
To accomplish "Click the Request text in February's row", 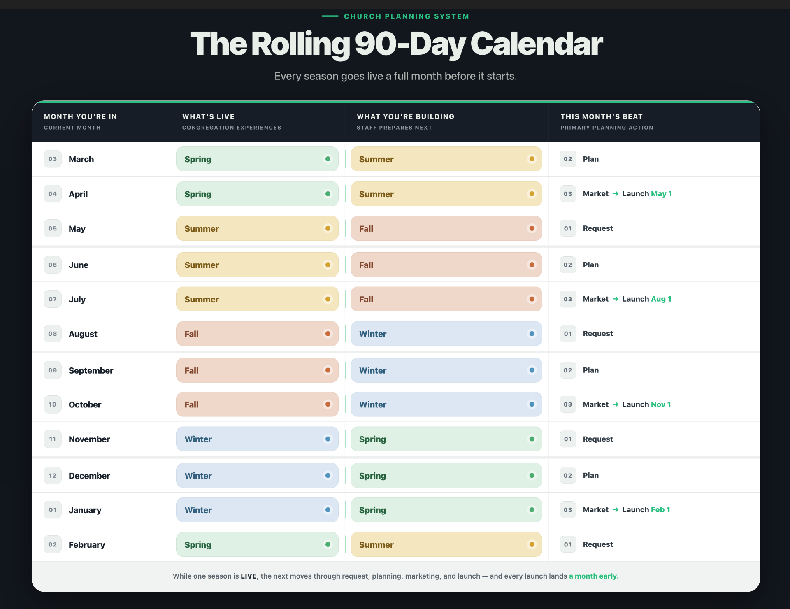I will point(598,544).
